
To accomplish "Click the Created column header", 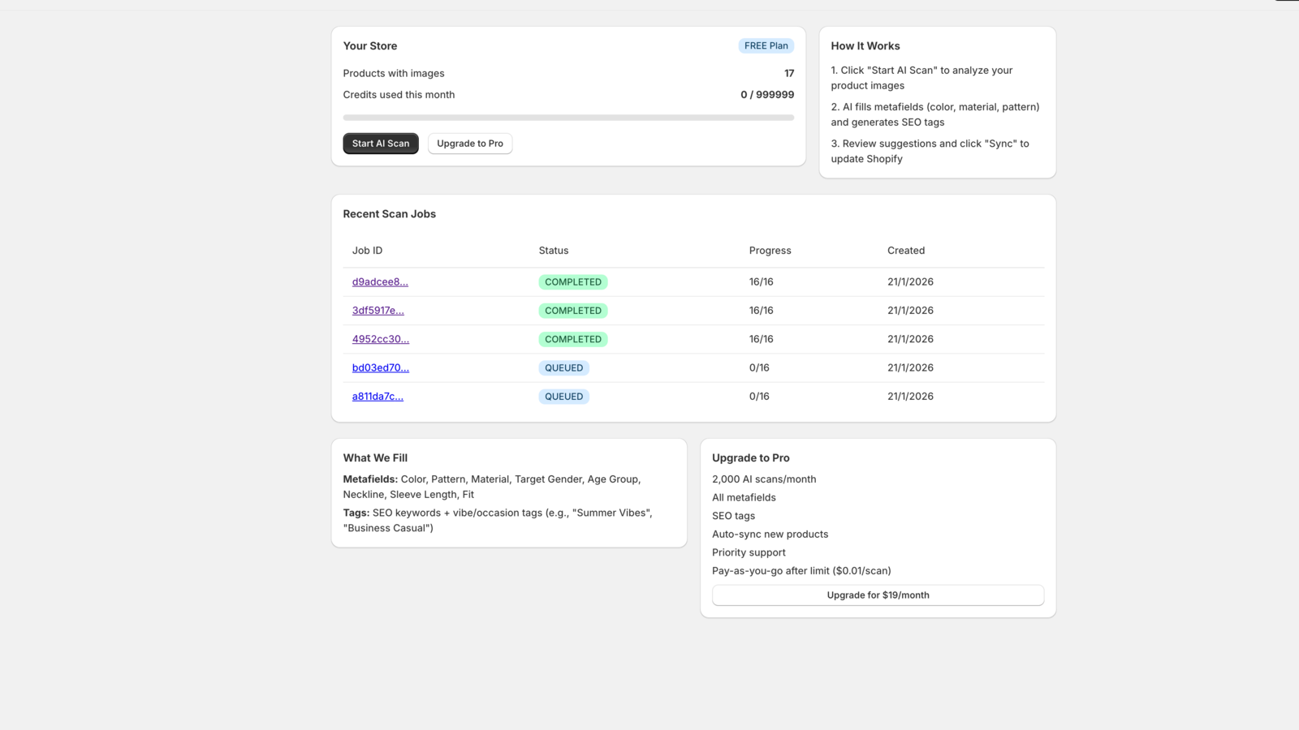I will point(905,251).
